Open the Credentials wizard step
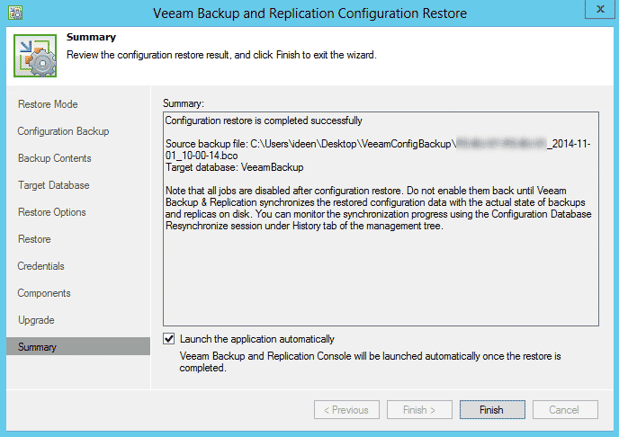 click(40, 266)
